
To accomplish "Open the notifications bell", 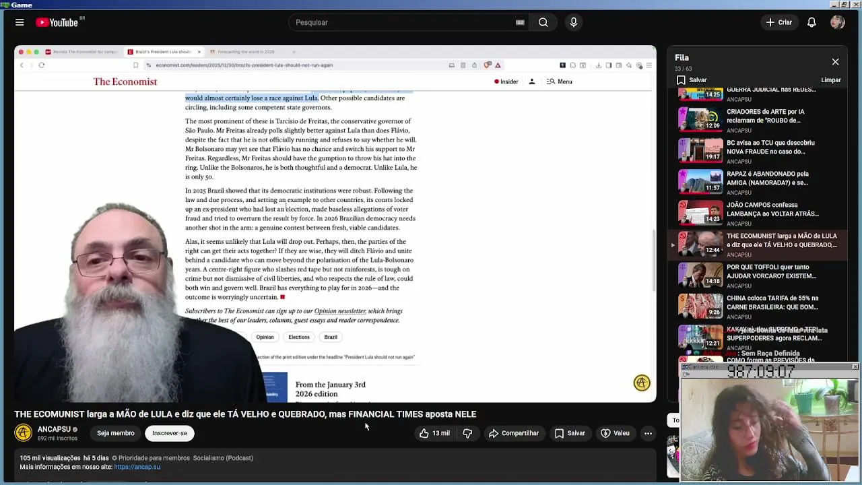I will 811,22.
